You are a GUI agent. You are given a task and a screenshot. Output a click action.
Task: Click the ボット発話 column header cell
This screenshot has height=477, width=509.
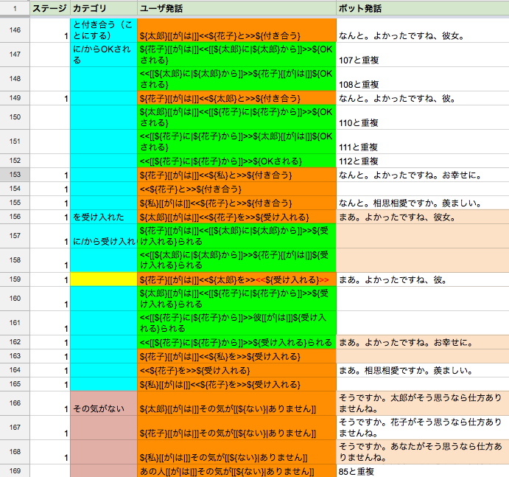coord(423,8)
